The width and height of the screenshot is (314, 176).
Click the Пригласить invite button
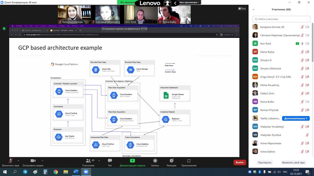tap(265, 162)
